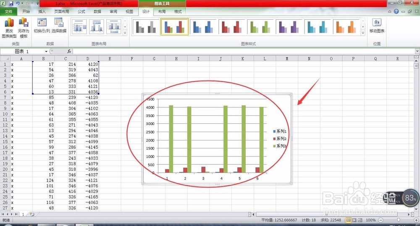The image size is (420, 226).
Task: Switch to Page Layout view icon
Action: (354, 220)
